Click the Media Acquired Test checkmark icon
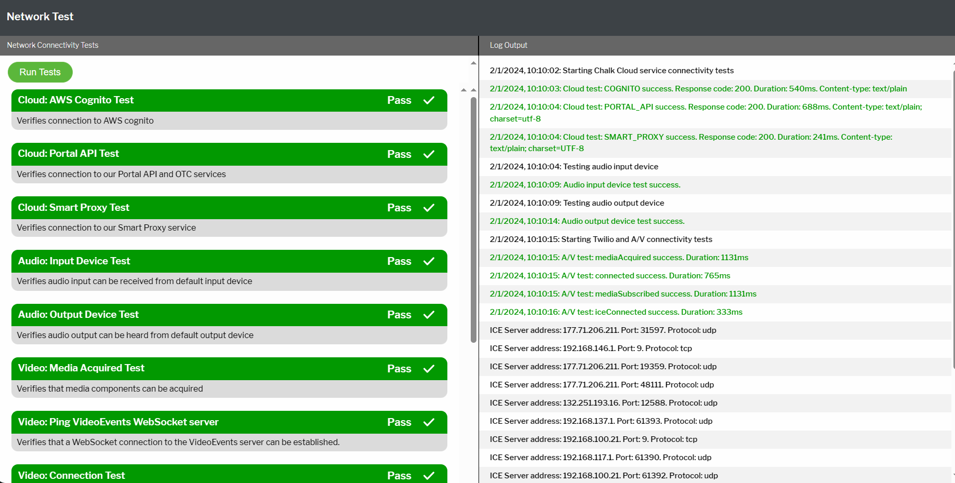Screen dimensions: 955x483 [429, 369]
